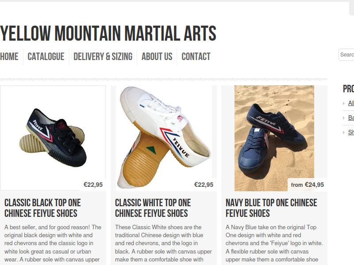
Task: Click the Yellow Mountain Martial Arts title
Action: [x=108, y=34]
